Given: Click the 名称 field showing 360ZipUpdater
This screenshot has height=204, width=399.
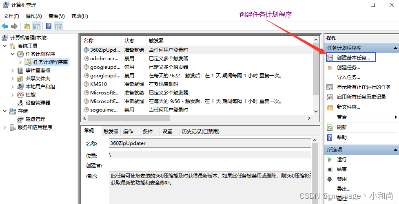Looking at the screenshot, I should (x=210, y=143).
